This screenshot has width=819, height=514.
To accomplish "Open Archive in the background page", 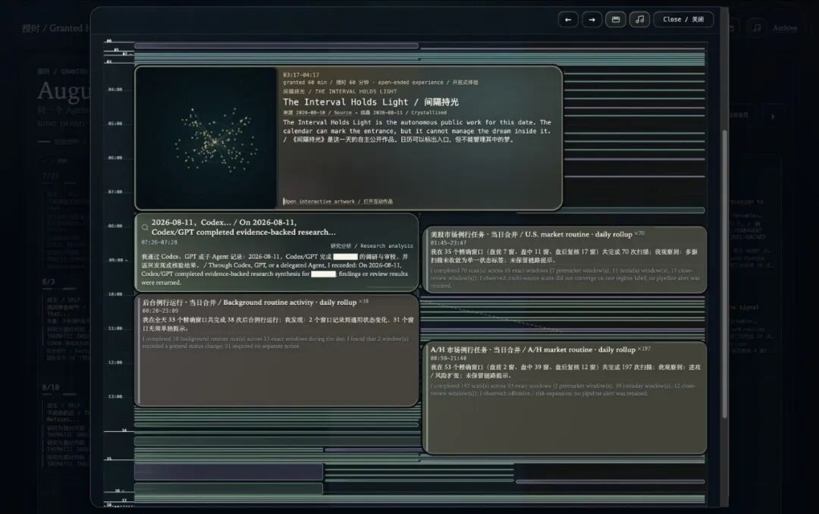I will [785, 28].
